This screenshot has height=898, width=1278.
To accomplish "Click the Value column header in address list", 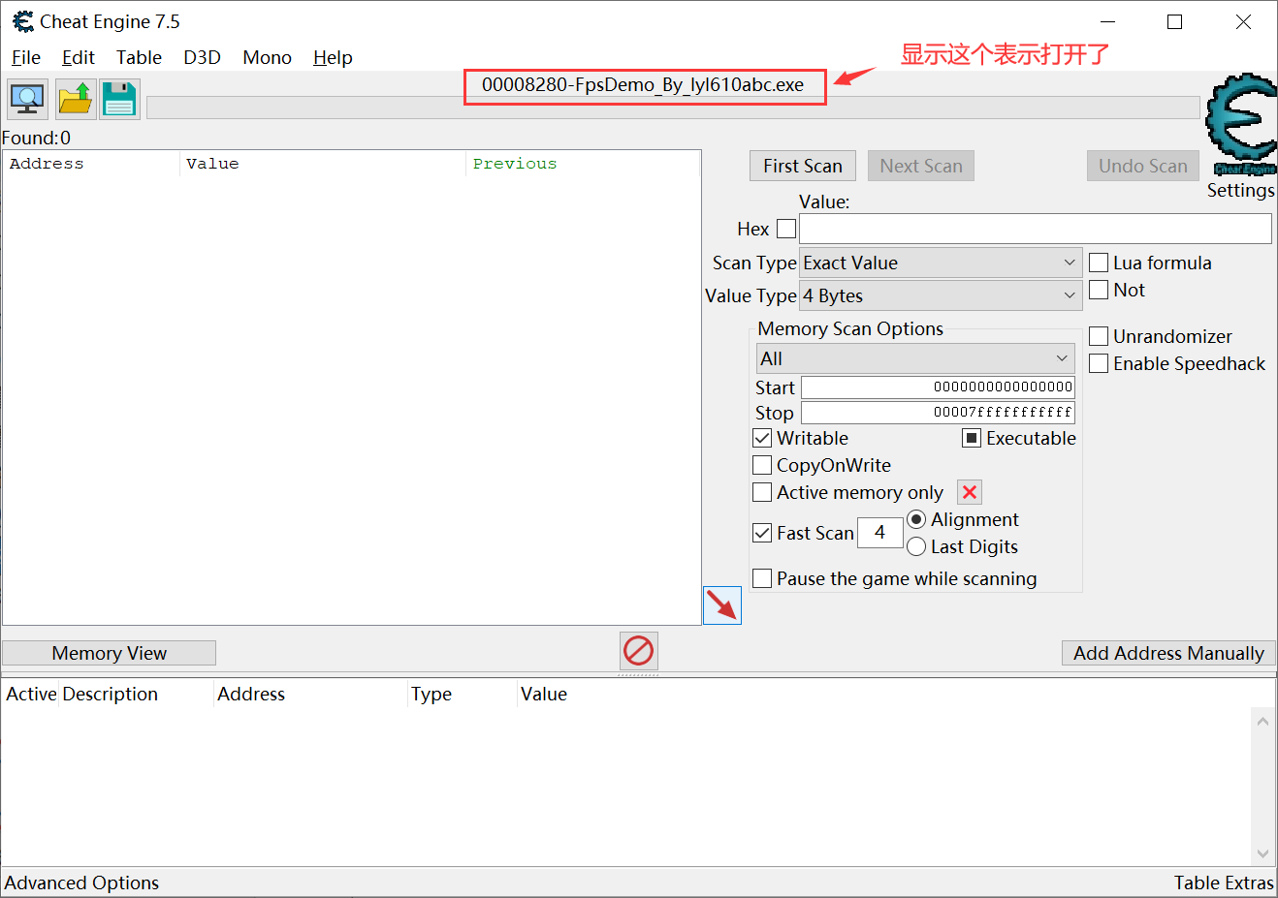I will [544, 694].
